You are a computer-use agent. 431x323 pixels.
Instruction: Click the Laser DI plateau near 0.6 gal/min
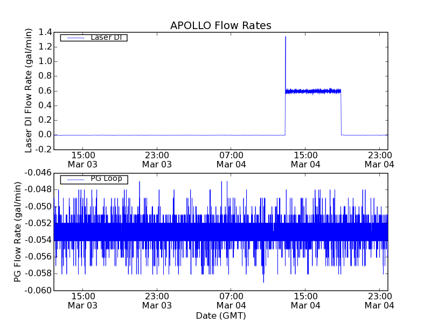[x=313, y=91]
